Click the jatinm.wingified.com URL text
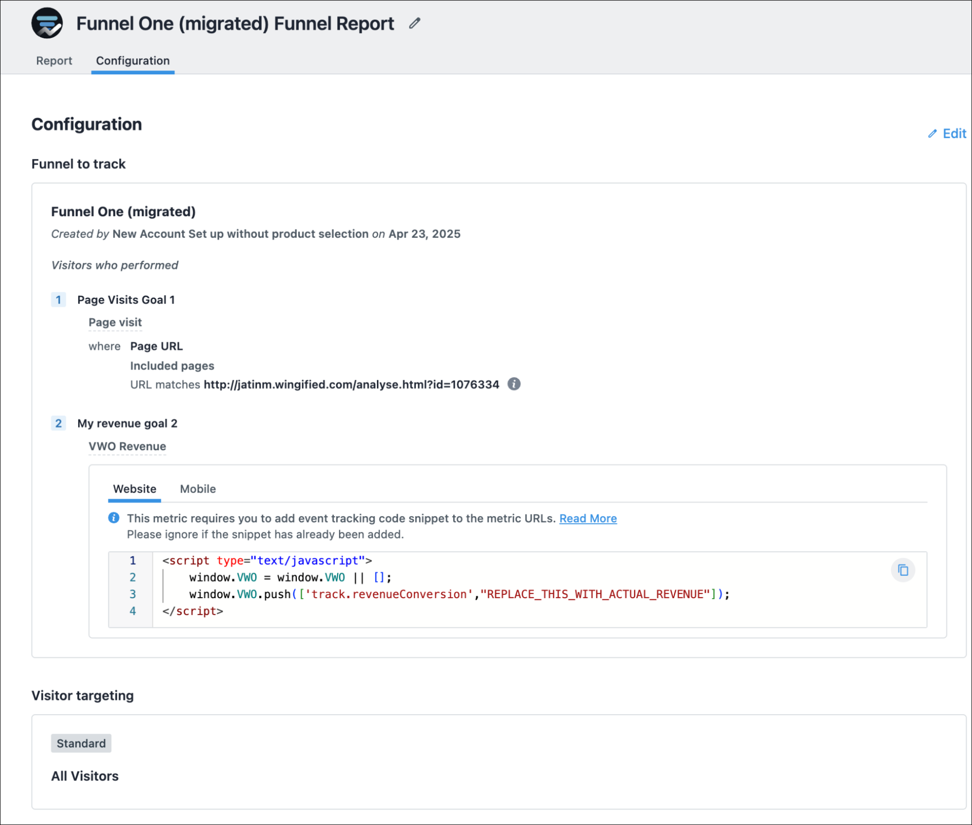The width and height of the screenshot is (972, 825). click(x=351, y=385)
